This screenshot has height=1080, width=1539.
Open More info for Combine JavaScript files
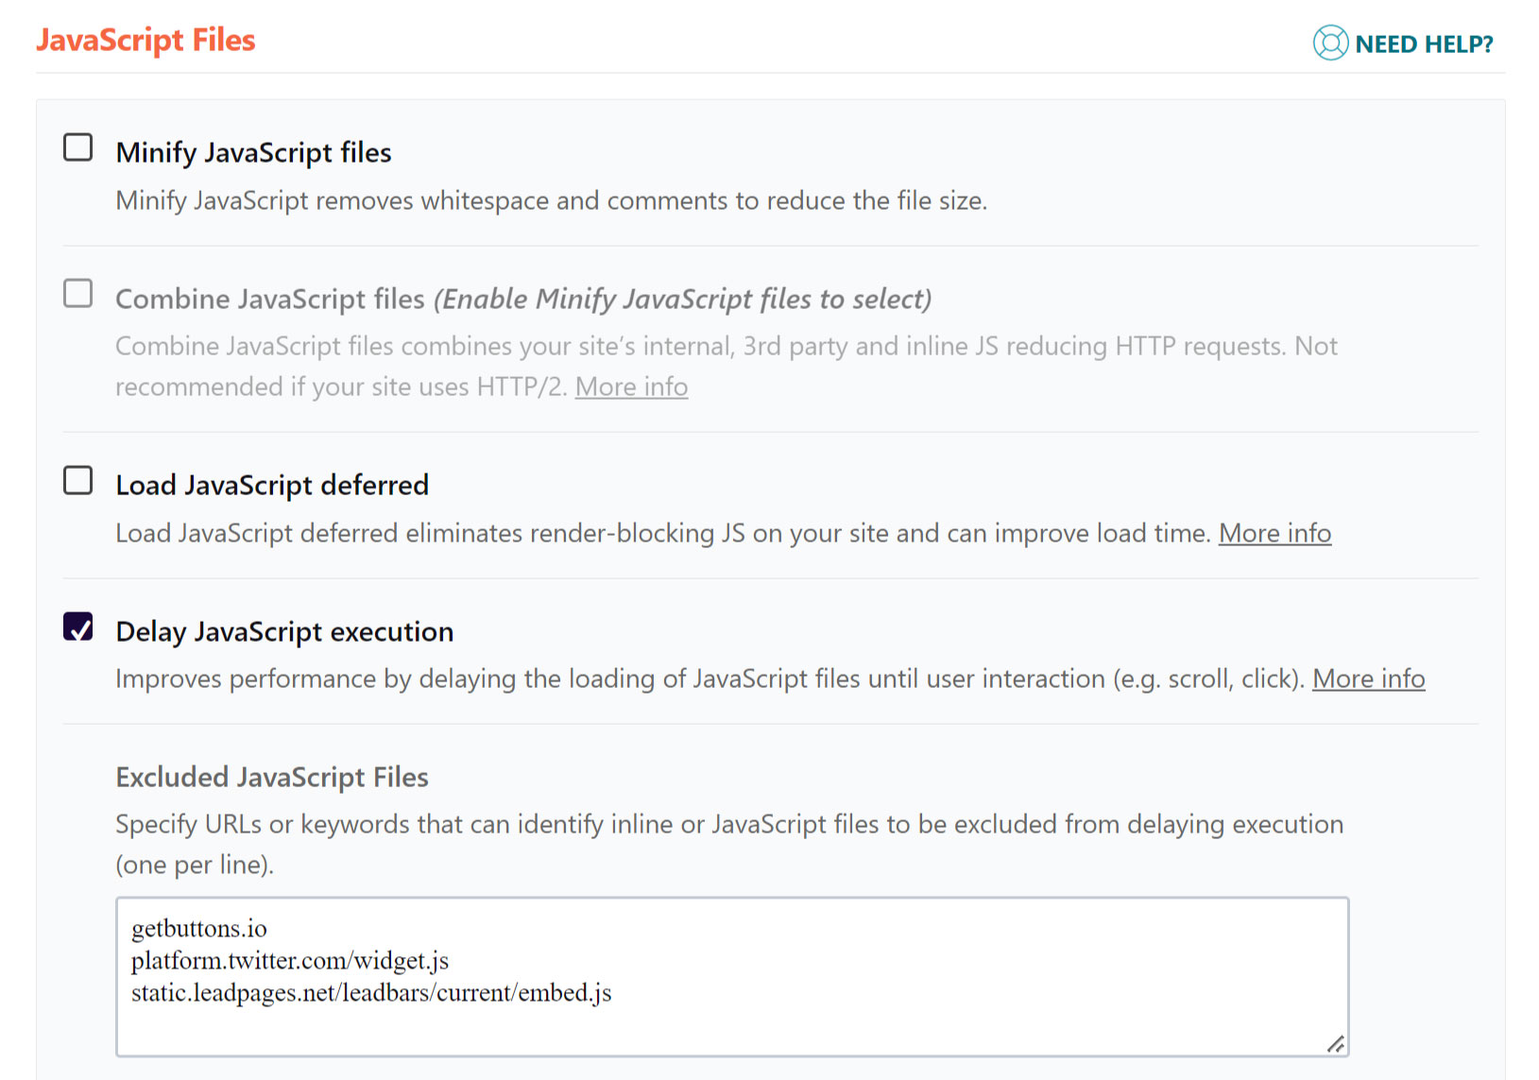tap(631, 386)
